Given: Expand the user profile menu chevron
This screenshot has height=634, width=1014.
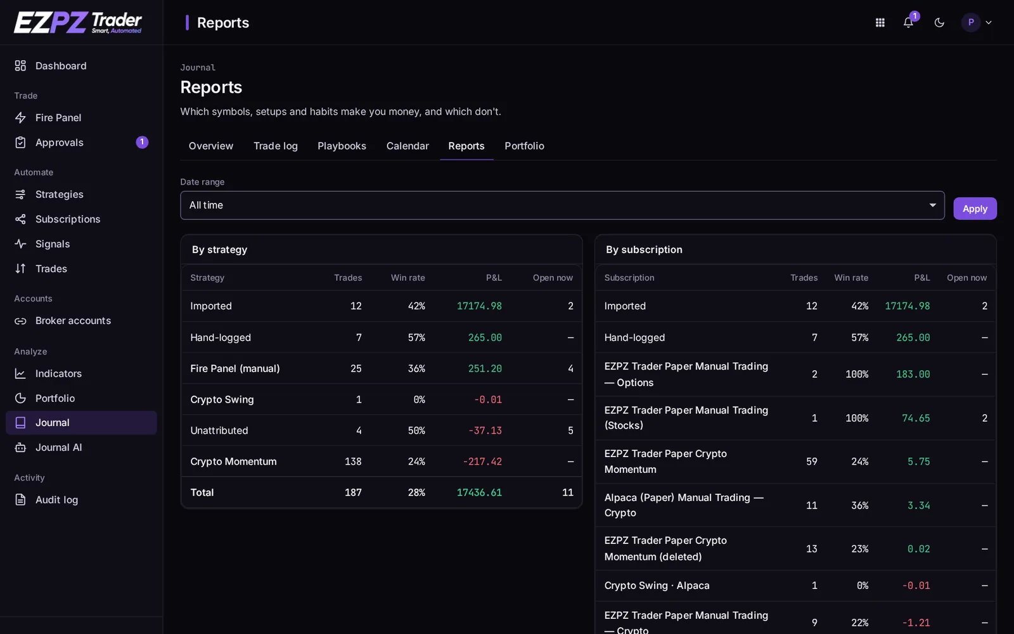Looking at the screenshot, I should coord(989,23).
